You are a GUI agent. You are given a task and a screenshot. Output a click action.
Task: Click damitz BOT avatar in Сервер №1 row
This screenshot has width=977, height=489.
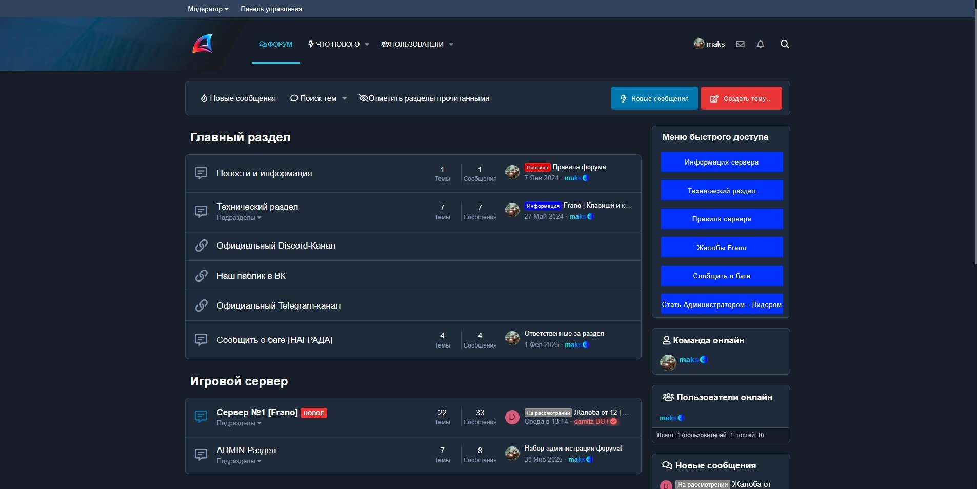[512, 417]
